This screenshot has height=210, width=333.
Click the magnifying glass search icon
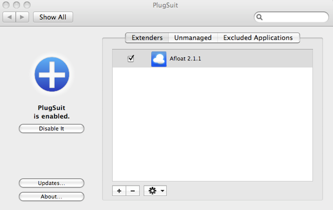[260, 17]
